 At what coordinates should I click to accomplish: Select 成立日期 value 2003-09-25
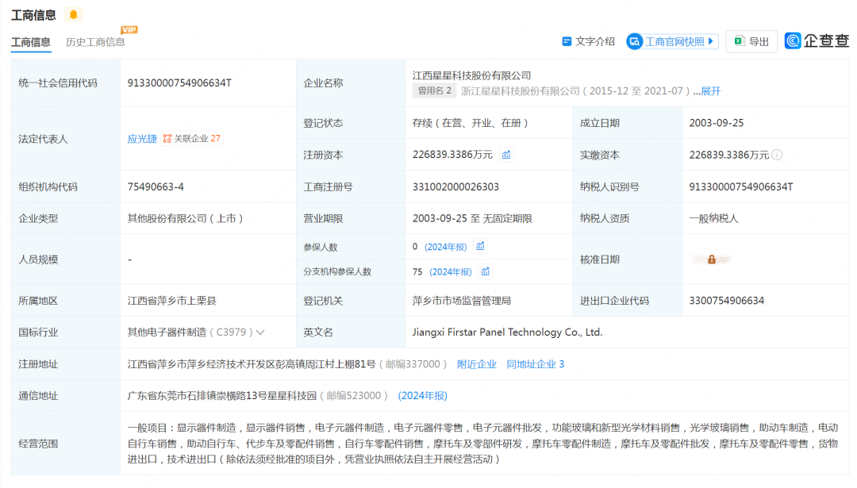tap(716, 123)
